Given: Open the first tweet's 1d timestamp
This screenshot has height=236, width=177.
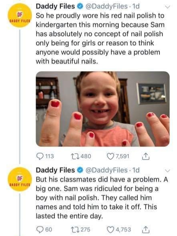Looking at the screenshot, I should pos(135,6).
